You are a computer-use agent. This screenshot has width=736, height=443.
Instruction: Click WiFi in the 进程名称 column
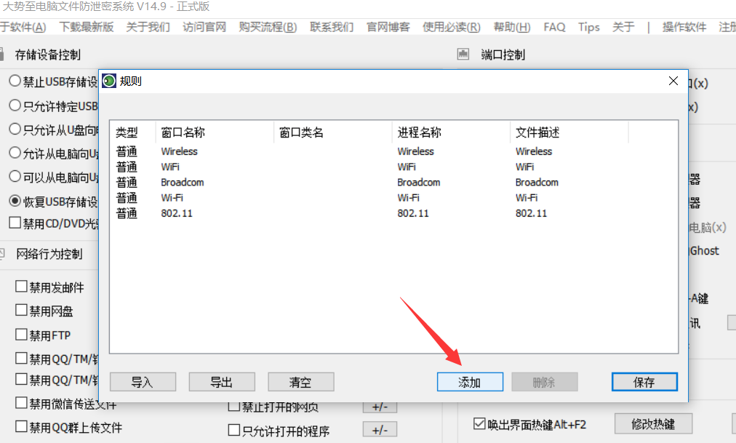point(407,167)
